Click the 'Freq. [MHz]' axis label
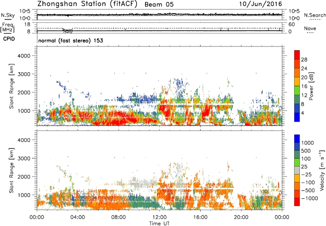This screenshot has height=226, width=326. [x=7, y=27]
